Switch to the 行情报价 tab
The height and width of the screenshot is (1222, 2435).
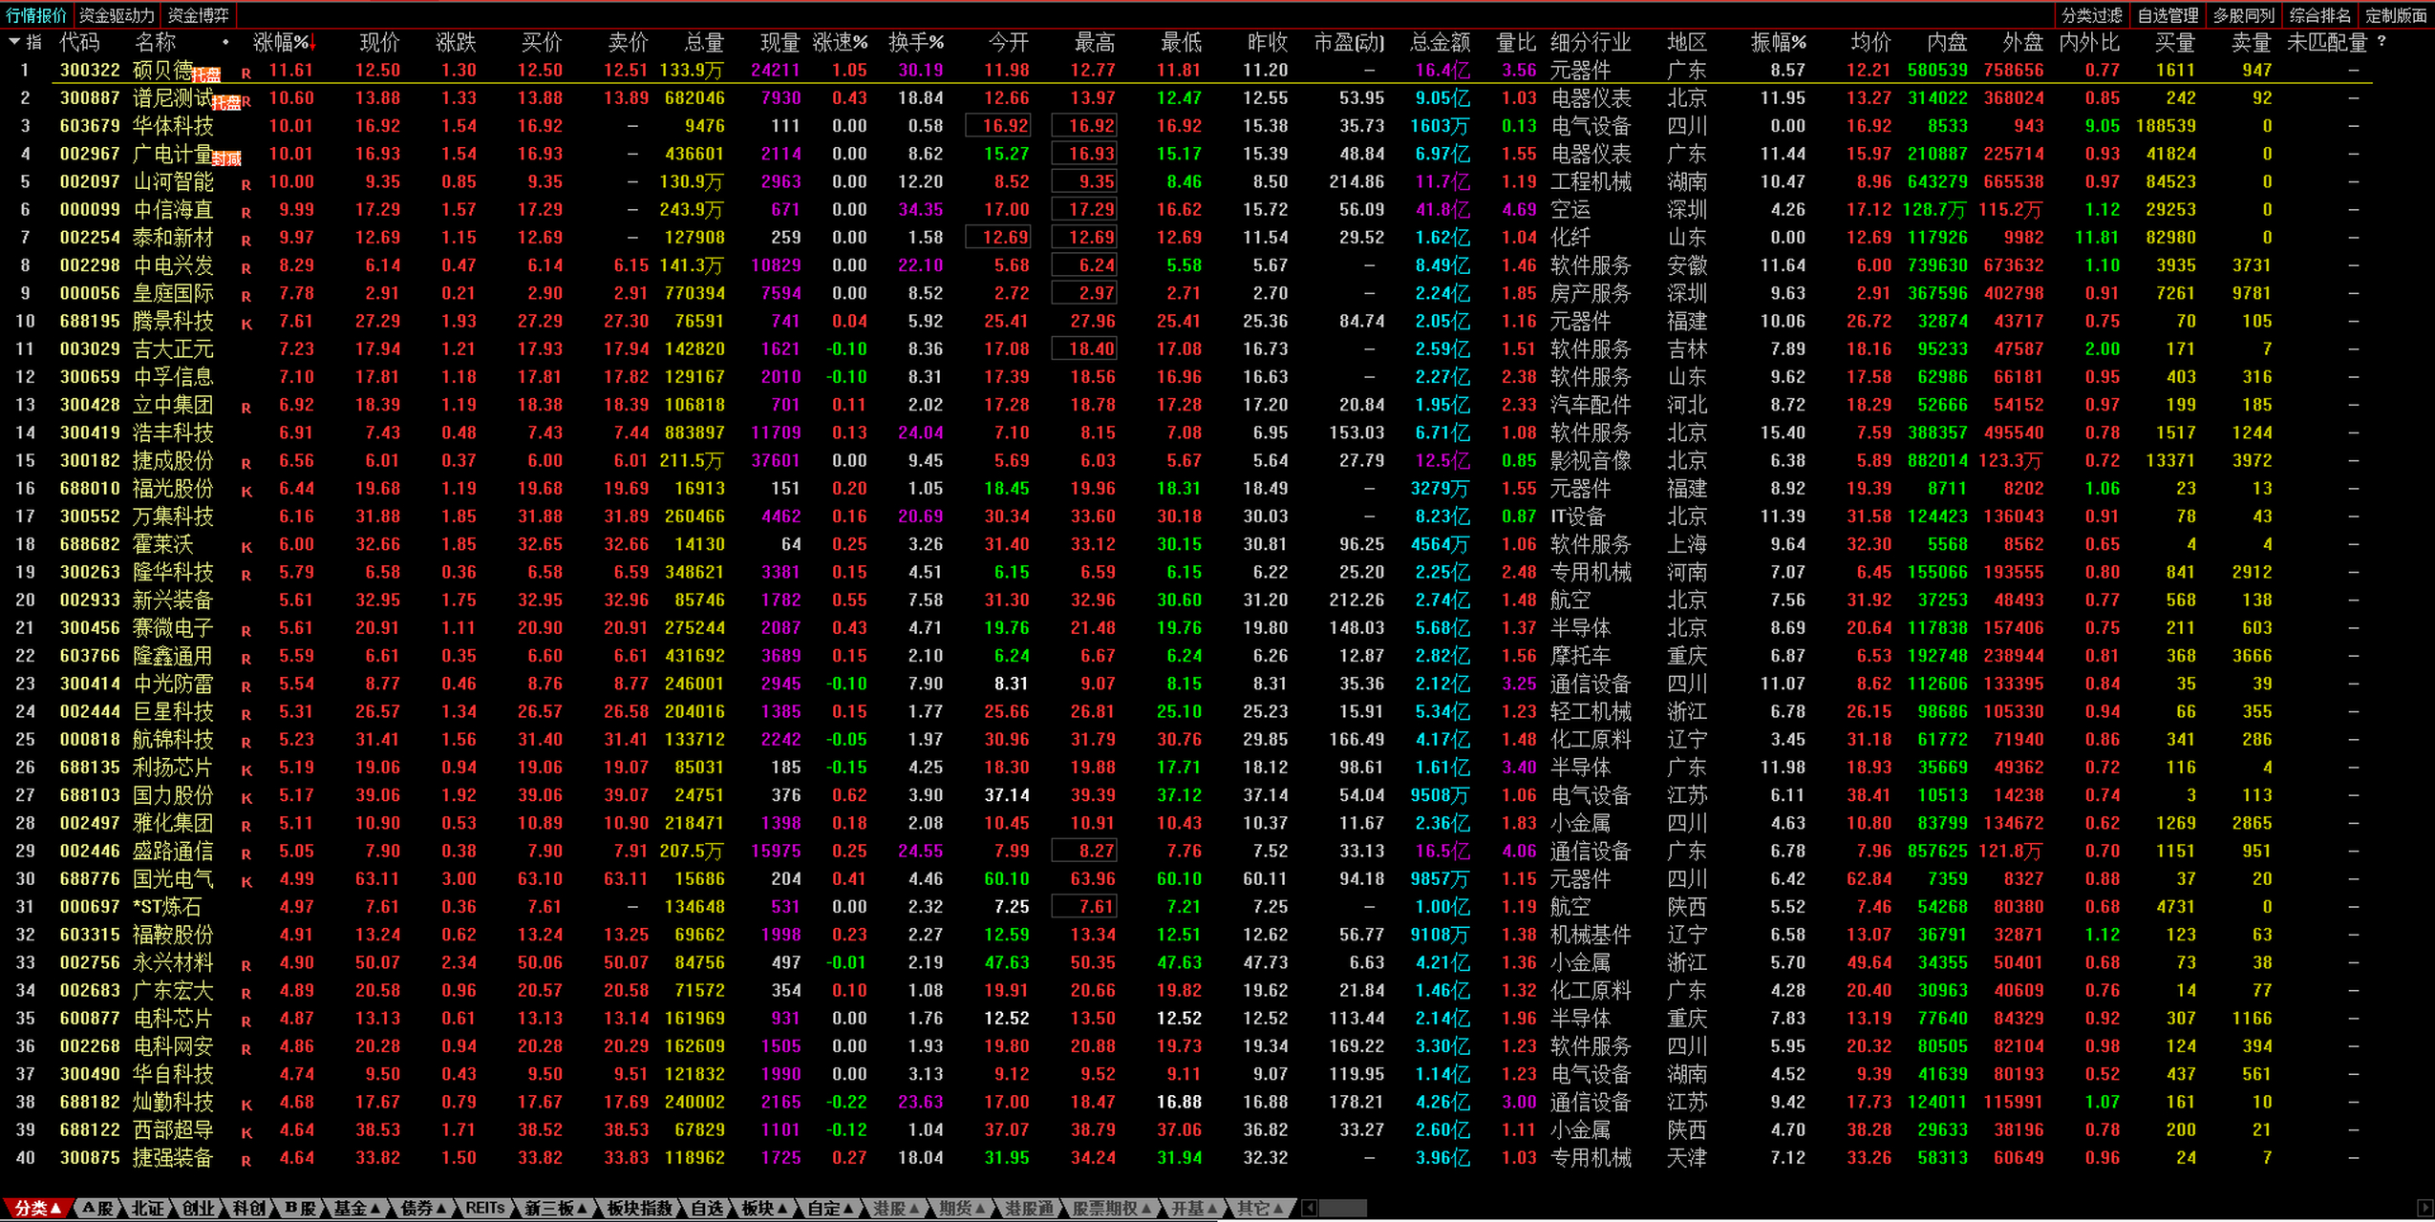click(36, 15)
